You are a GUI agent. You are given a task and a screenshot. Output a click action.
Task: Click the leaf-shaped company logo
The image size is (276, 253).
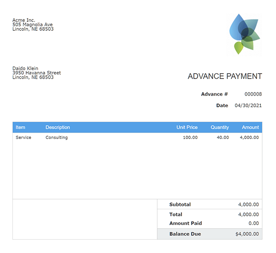245,34
